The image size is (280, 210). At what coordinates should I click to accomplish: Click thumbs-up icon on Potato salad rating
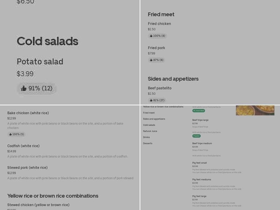pos(23,89)
